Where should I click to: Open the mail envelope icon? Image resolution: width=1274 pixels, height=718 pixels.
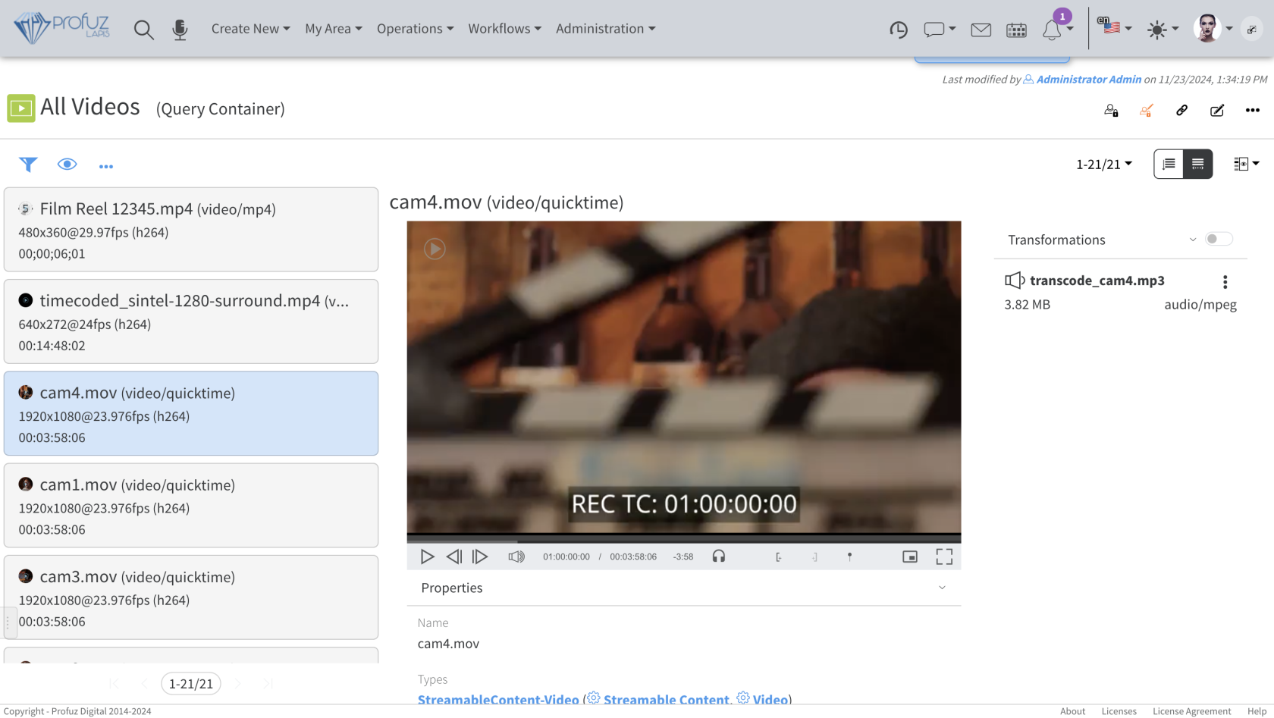[981, 30]
